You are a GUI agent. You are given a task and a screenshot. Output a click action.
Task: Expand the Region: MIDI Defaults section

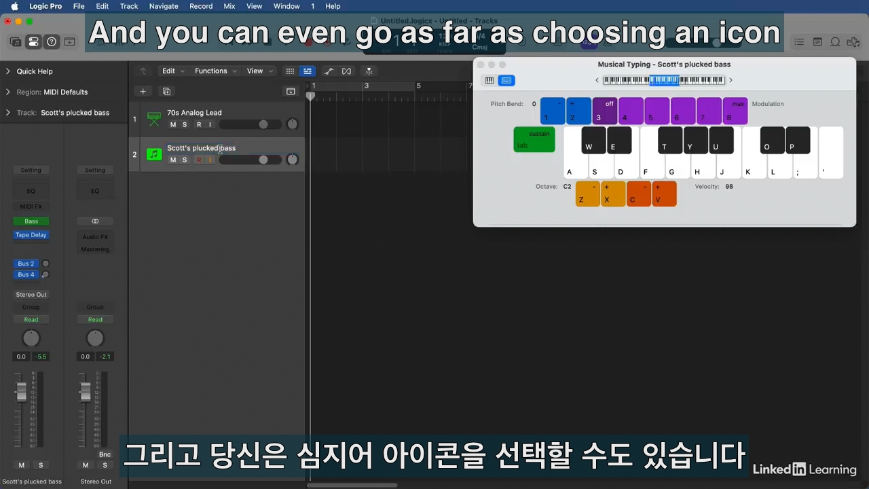(x=7, y=92)
